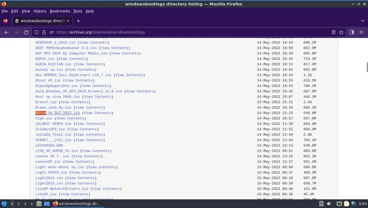Open site permissions icon in address bar

click(x=51, y=32)
